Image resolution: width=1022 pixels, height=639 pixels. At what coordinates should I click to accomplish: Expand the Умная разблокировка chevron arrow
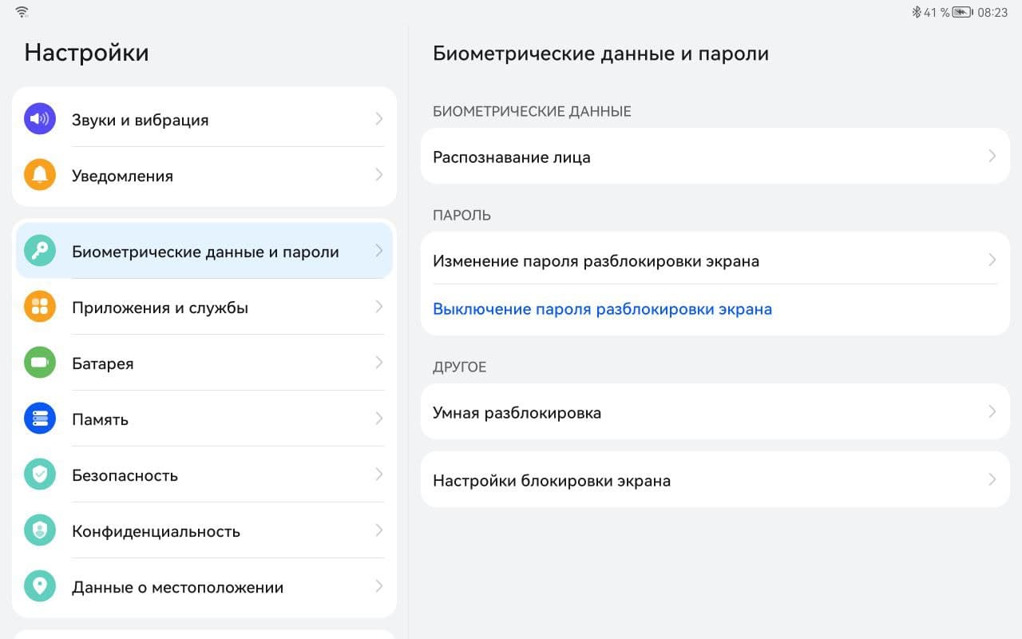[x=992, y=412]
